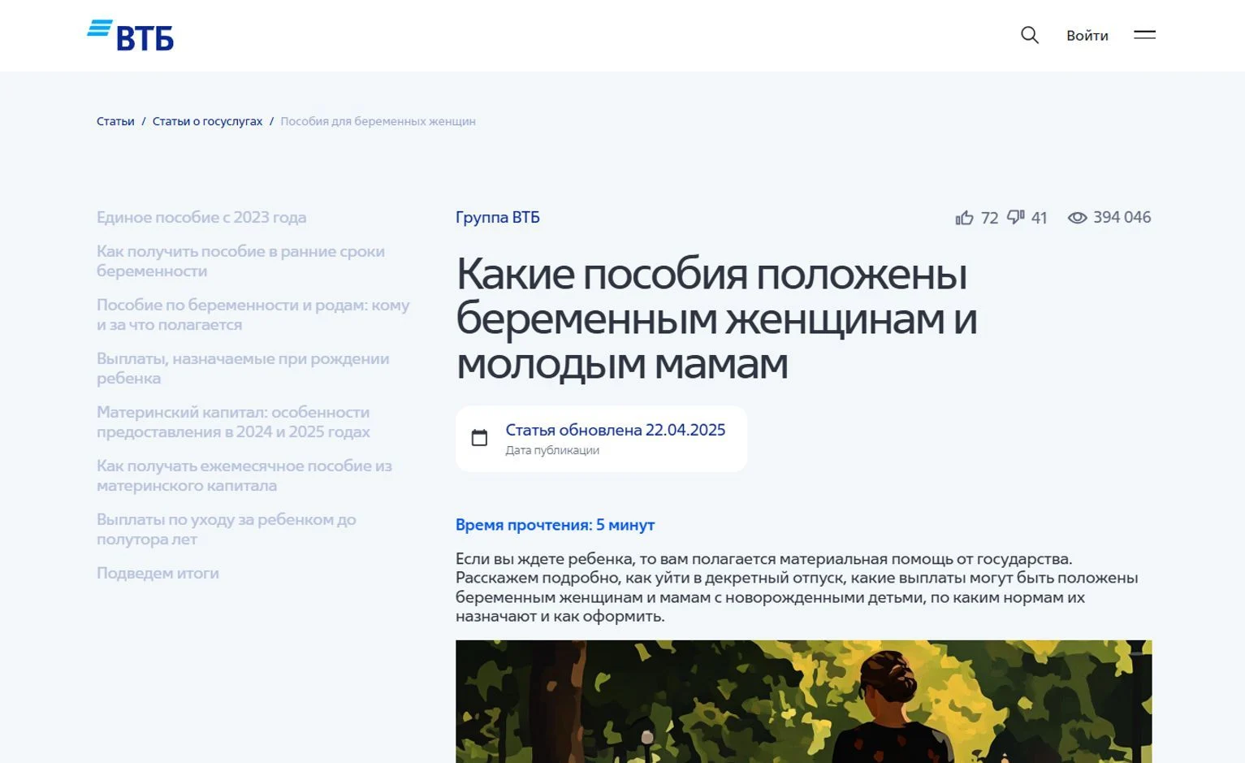Go to Статьи breadcrumb
Image resolution: width=1245 pixels, height=763 pixels.
pyautogui.click(x=115, y=121)
